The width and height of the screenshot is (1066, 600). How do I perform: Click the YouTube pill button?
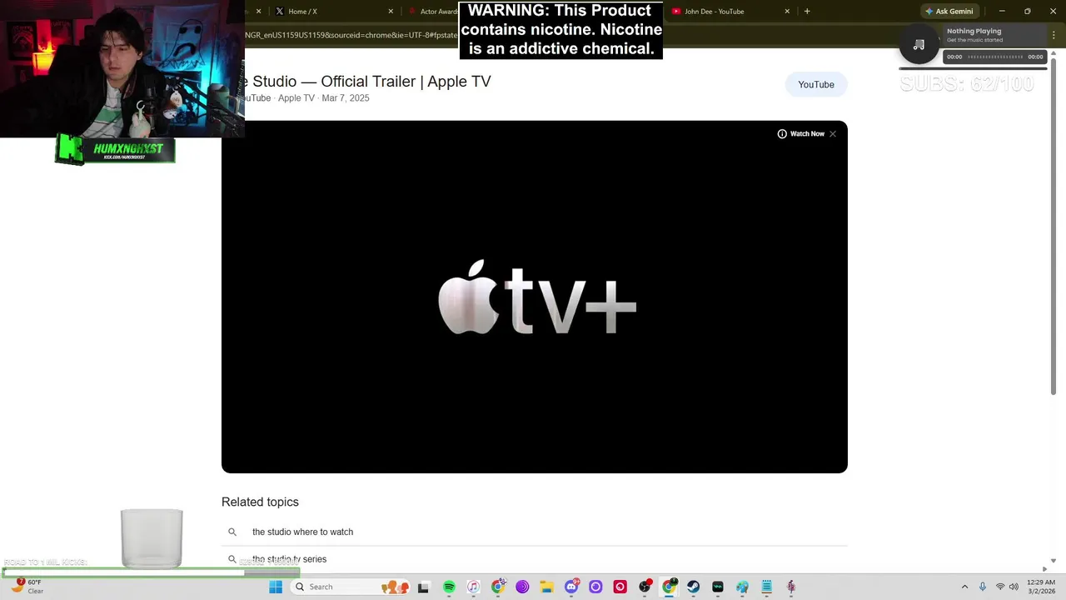tap(816, 84)
